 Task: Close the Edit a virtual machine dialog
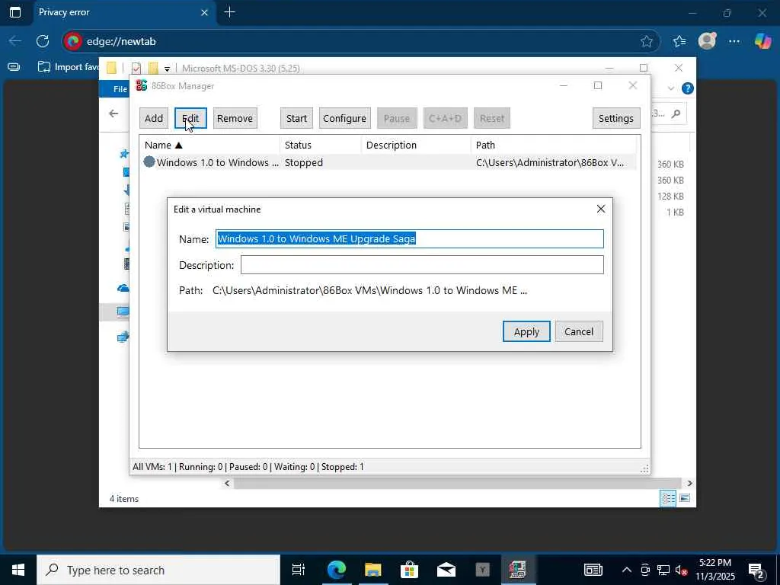(x=601, y=209)
